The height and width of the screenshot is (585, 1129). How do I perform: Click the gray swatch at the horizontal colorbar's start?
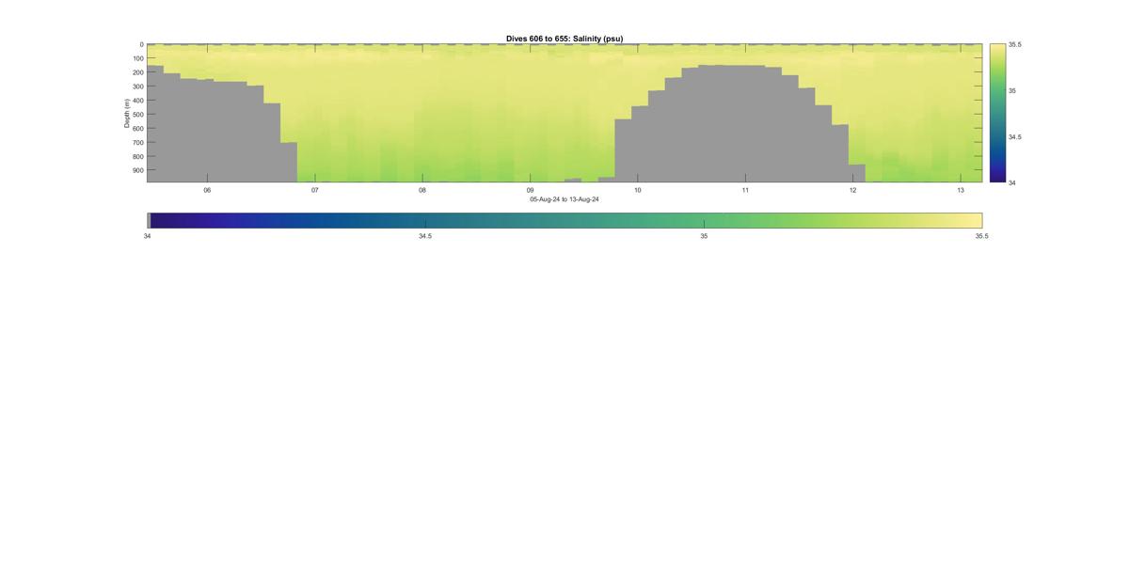pyautogui.click(x=149, y=220)
